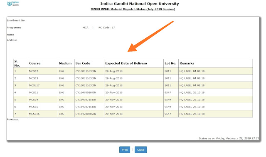This screenshot has width=266, height=157.
Task: Click the bar code in the MCS12 row
Action: point(86,71)
